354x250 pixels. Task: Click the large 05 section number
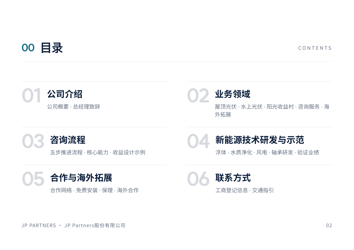coord(33,179)
